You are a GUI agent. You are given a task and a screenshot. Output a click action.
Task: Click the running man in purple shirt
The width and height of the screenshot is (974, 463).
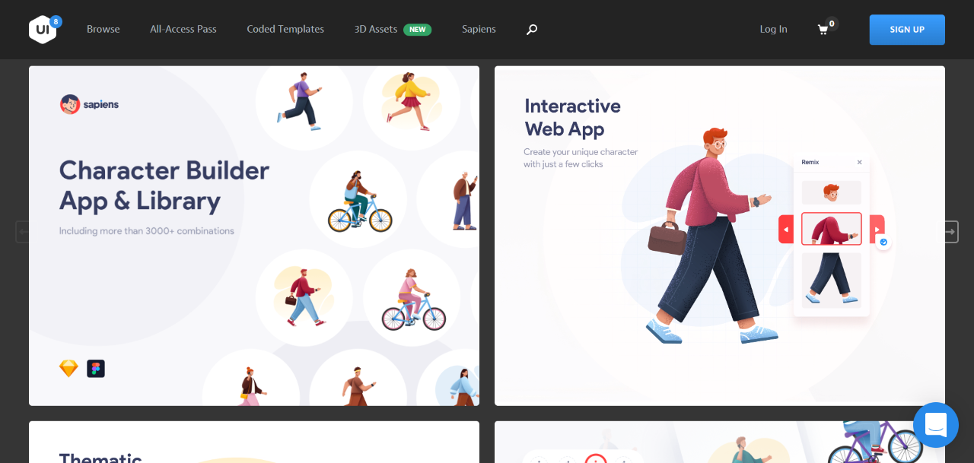point(301,101)
